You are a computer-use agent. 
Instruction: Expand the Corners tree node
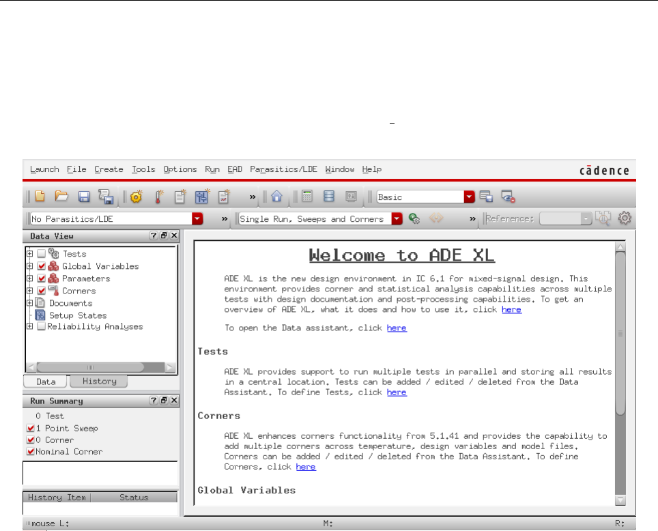pos(29,291)
